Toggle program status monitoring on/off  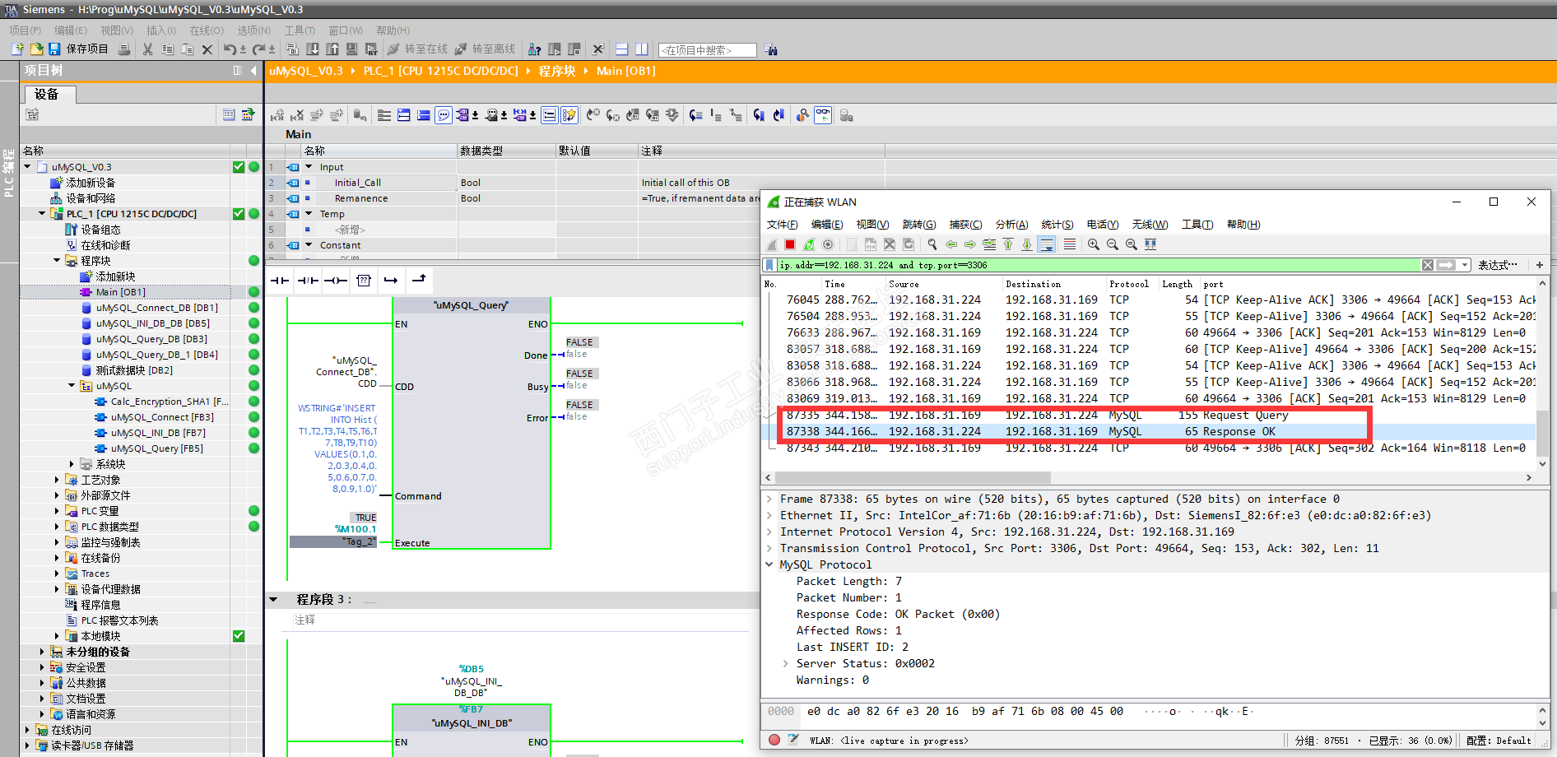tap(823, 115)
